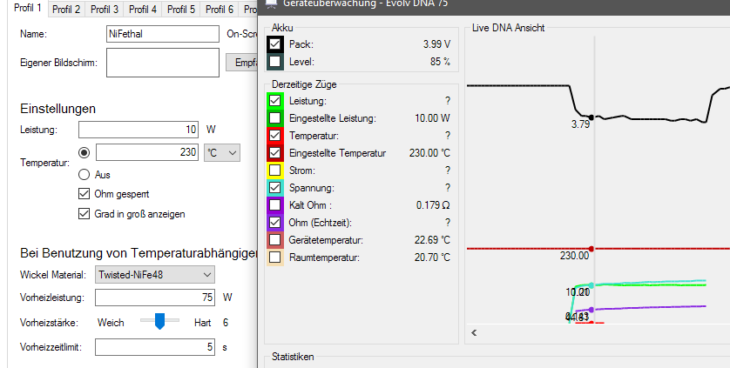Viewport: 730px width, 368px height.
Task: Enable the Gerätetemperatur checkbox
Action: pyautogui.click(x=275, y=240)
